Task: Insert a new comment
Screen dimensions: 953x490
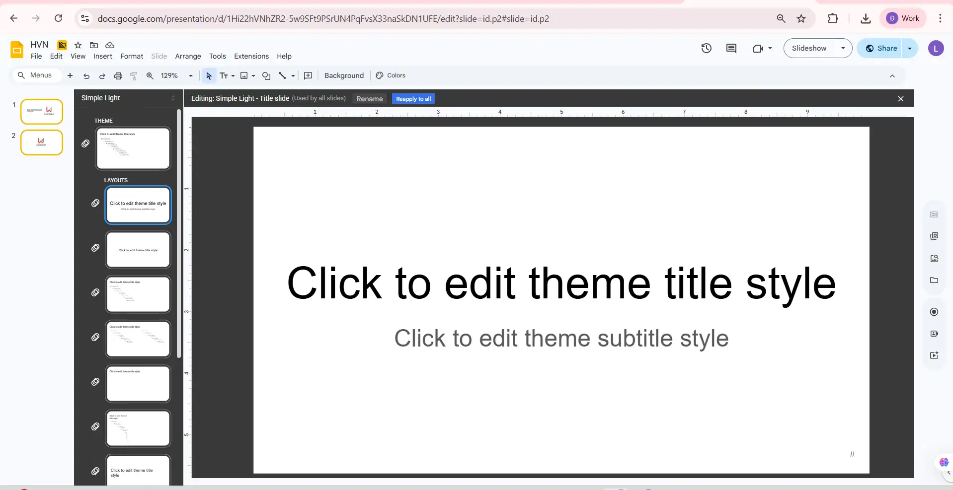Action: point(308,75)
